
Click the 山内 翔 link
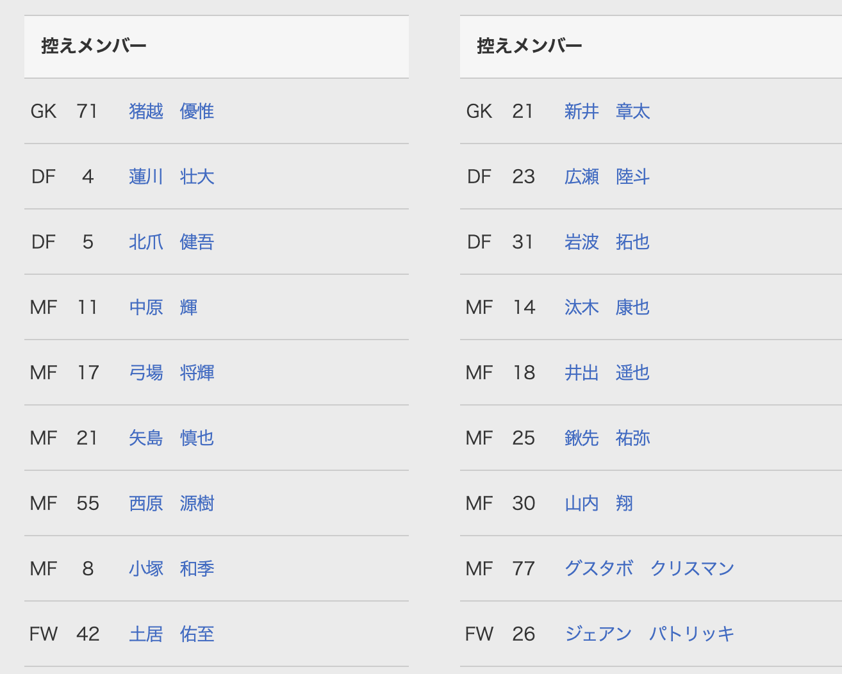tap(598, 504)
